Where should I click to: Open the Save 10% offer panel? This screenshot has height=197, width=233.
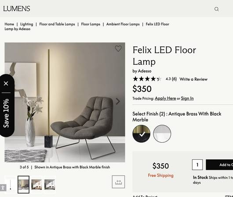[6, 113]
